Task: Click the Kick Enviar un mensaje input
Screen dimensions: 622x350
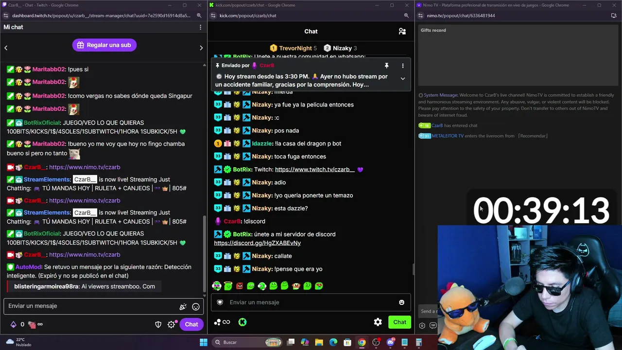Action: pos(311,302)
